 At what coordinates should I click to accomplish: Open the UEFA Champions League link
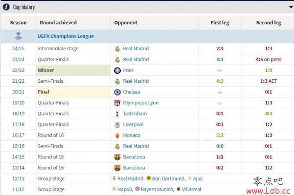tap(65, 36)
